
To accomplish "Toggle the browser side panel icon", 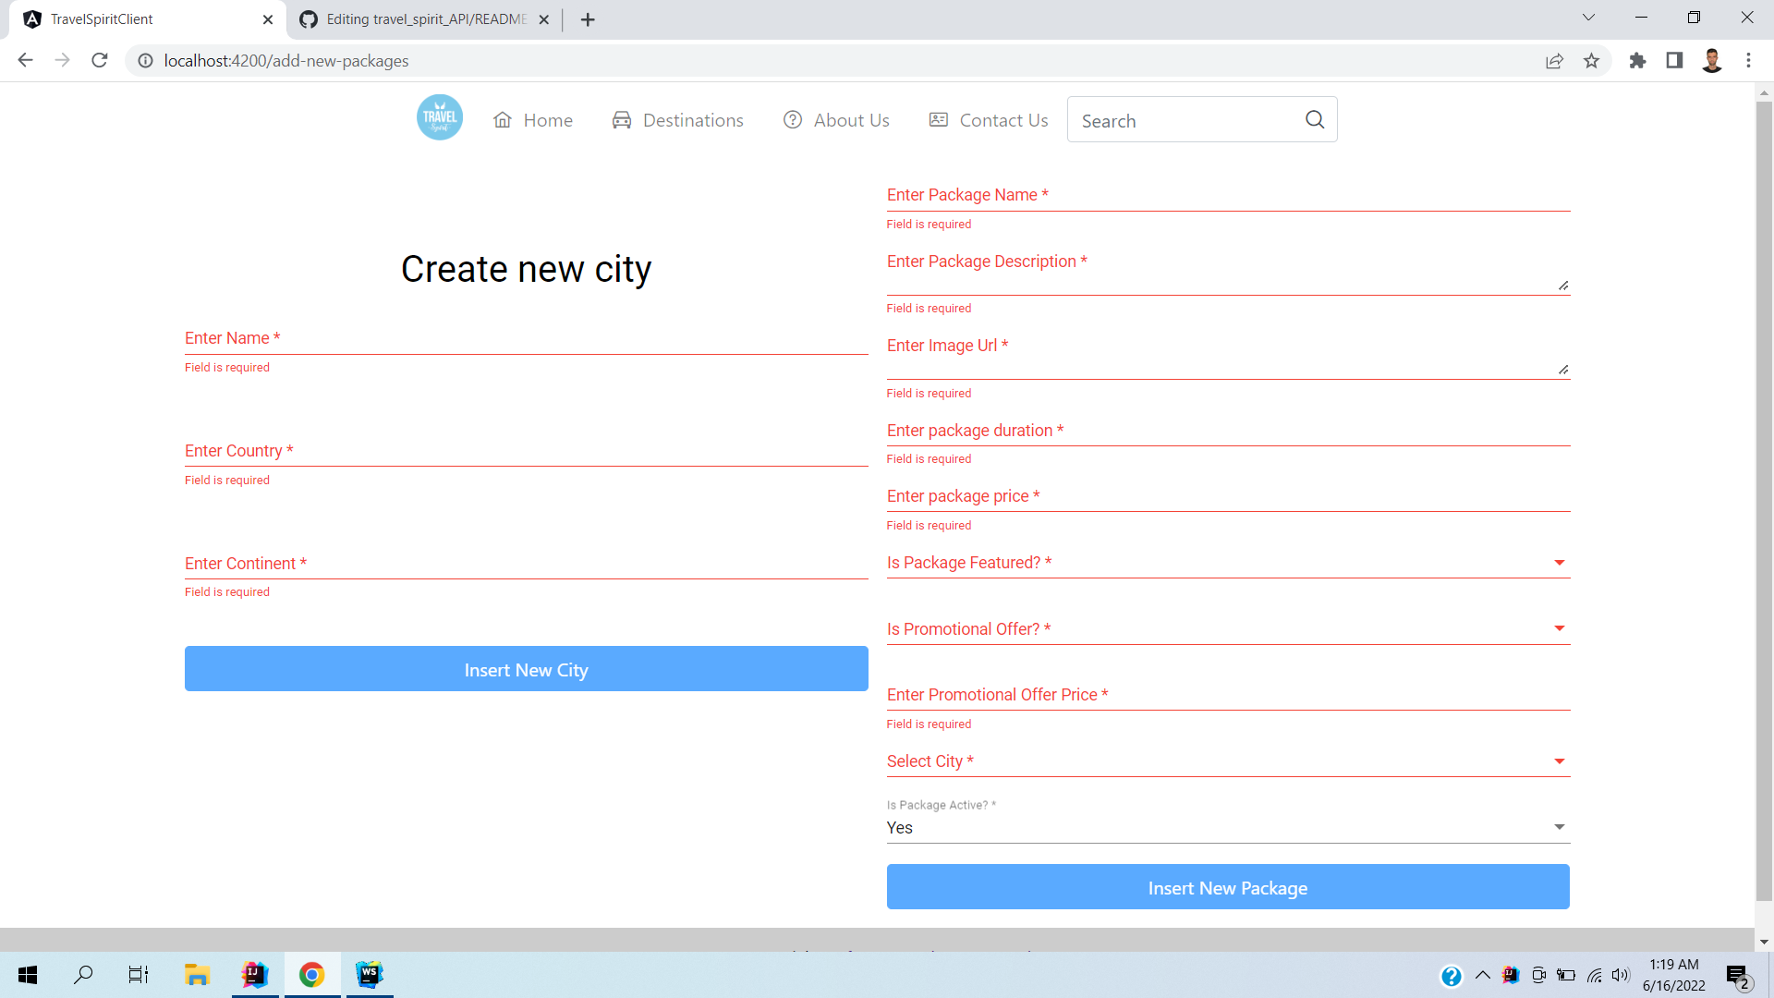I will coord(1674,61).
